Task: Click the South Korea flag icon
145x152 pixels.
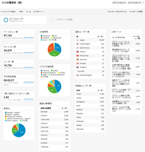Action: click(x=77, y=48)
